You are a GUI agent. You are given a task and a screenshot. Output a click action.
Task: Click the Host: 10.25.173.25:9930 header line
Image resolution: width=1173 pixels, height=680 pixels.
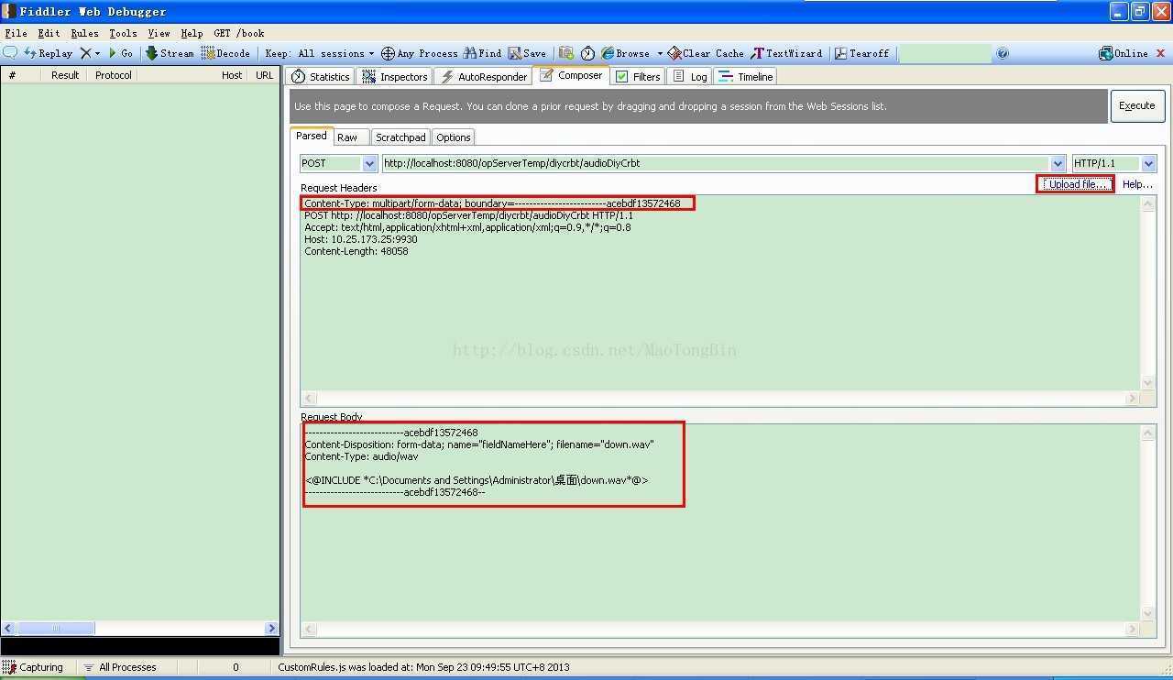(x=361, y=239)
